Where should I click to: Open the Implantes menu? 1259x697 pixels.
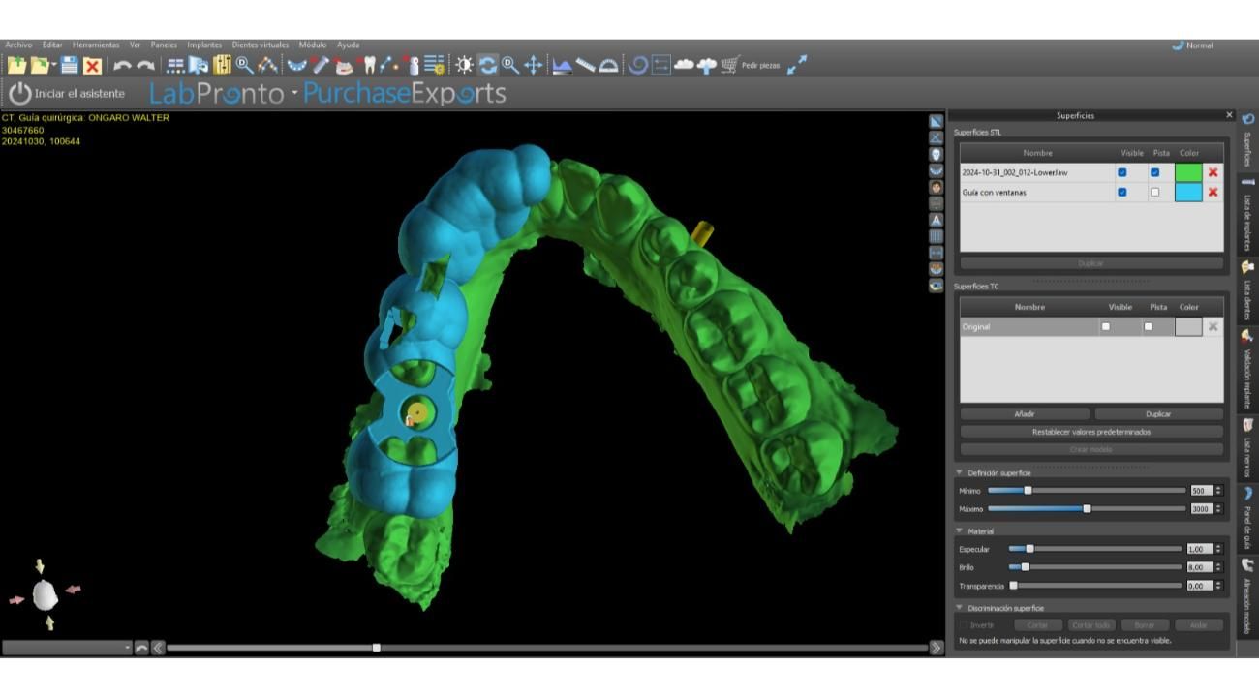point(204,45)
